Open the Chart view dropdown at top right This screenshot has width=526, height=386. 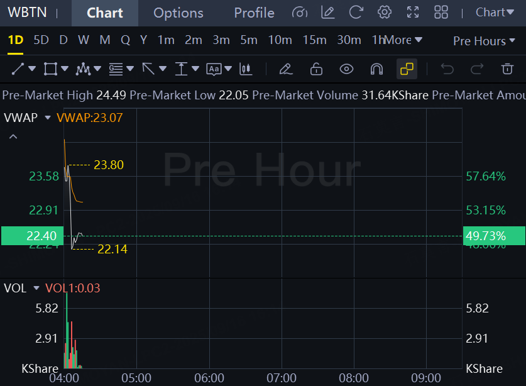click(495, 13)
